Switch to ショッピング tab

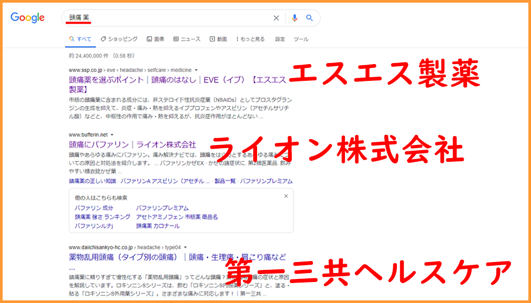click(x=119, y=39)
